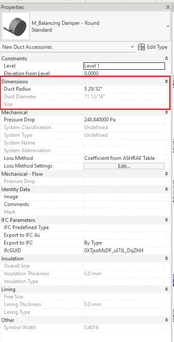Click the balancing damper family thumbnail
Screen dimensions: 174x342
pos(16,26)
